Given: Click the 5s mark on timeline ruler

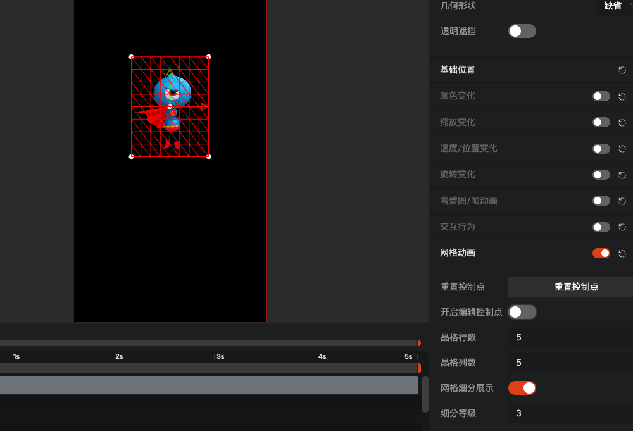Looking at the screenshot, I should click(408, 357).
